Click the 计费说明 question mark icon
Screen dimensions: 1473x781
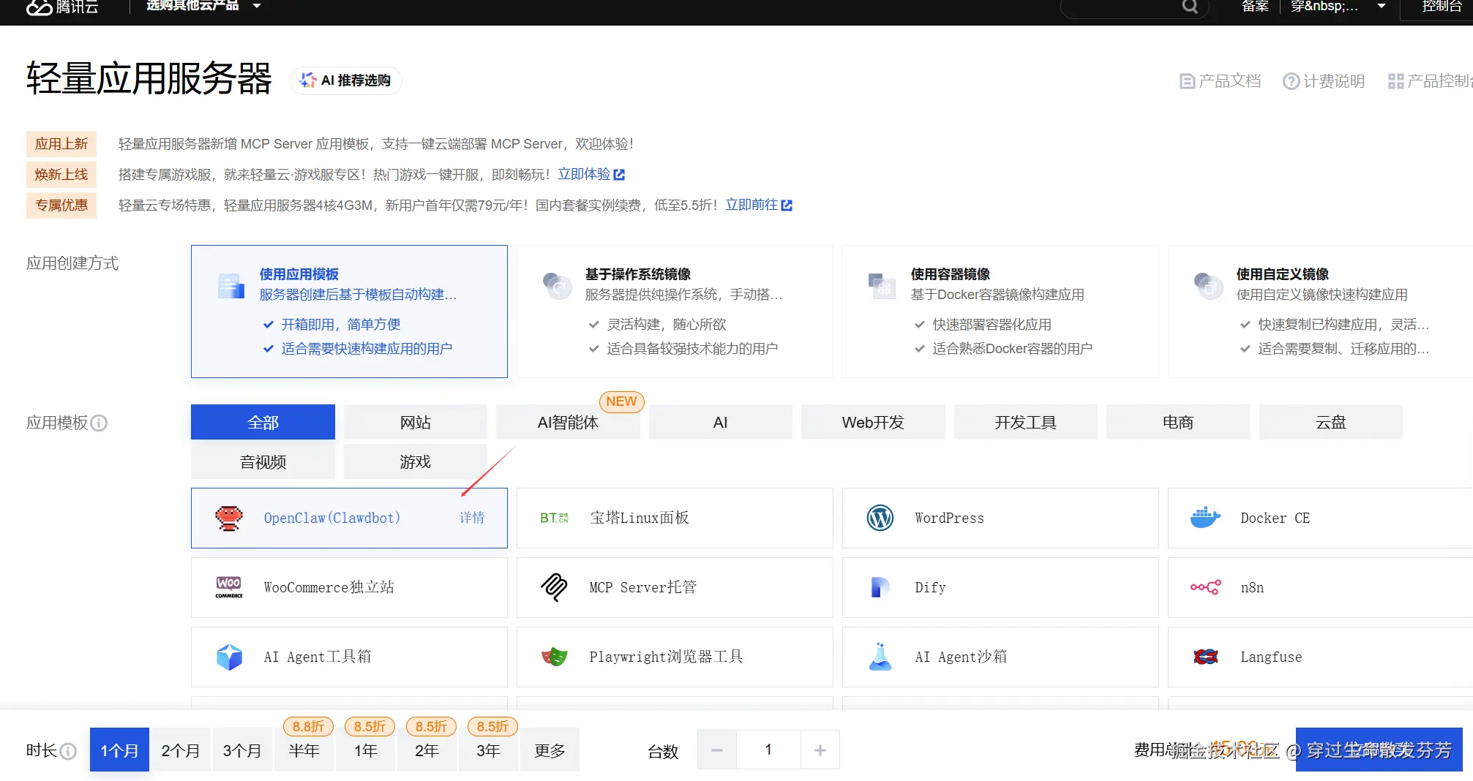tap(1292, 81)
